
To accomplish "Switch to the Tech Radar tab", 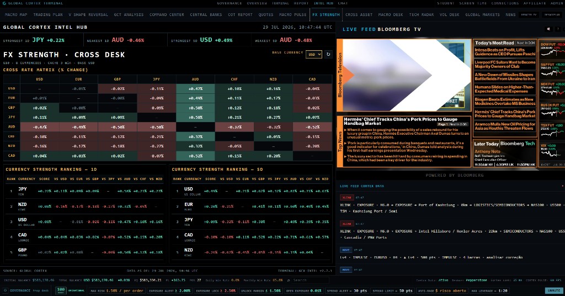I will tap(422, 15).
